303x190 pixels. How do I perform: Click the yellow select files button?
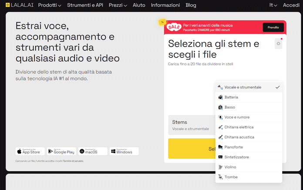192,149
